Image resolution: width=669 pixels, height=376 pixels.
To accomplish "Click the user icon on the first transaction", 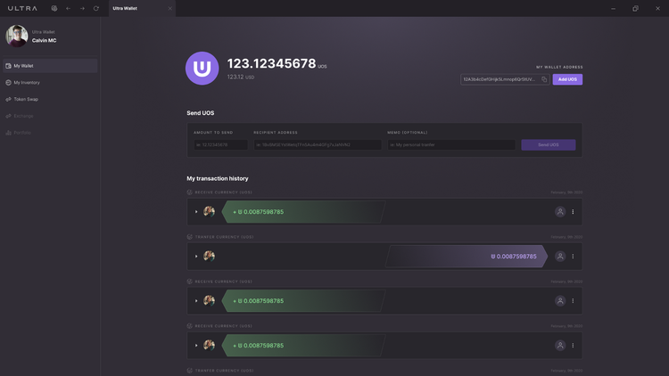I will [560, 212].
